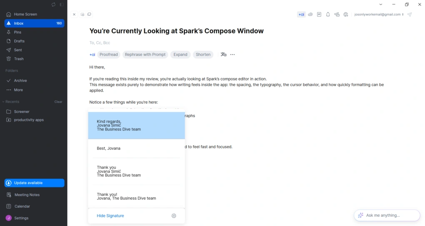The width and height of the screenshot is (425, 226).
Task: Pop the draft out into a separate window
Action: tap(89, 14)
